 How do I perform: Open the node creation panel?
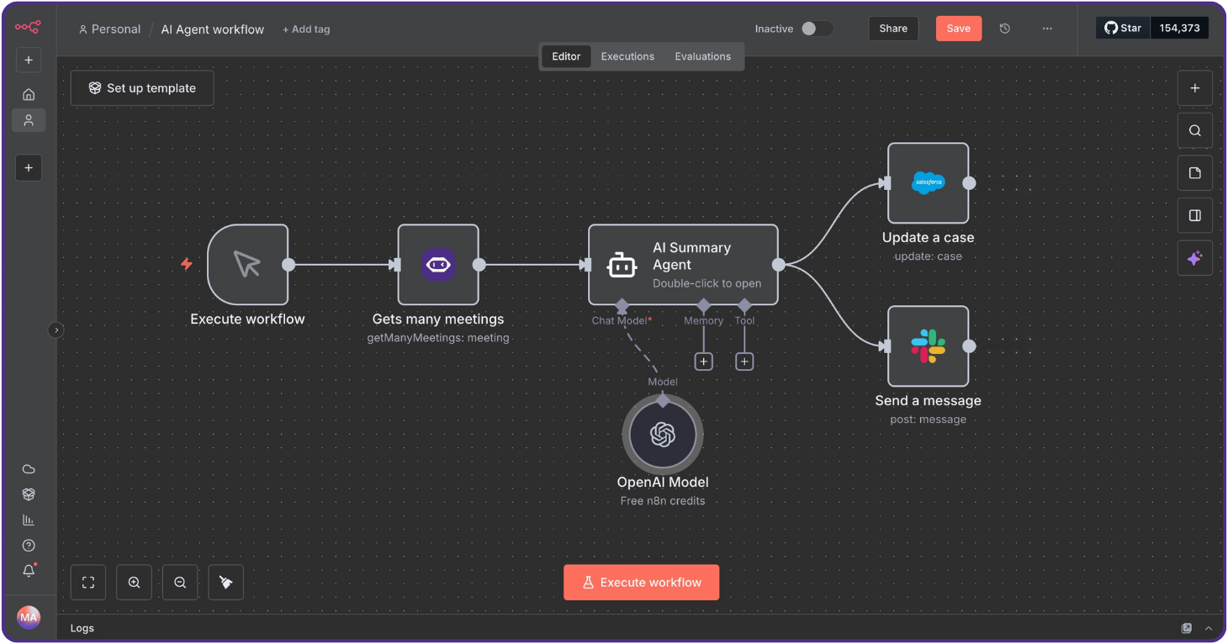[x=1194, y=87]
